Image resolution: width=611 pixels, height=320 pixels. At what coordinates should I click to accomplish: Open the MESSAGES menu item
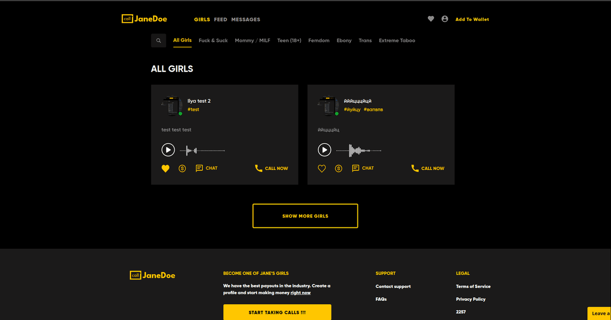[245, 19]
